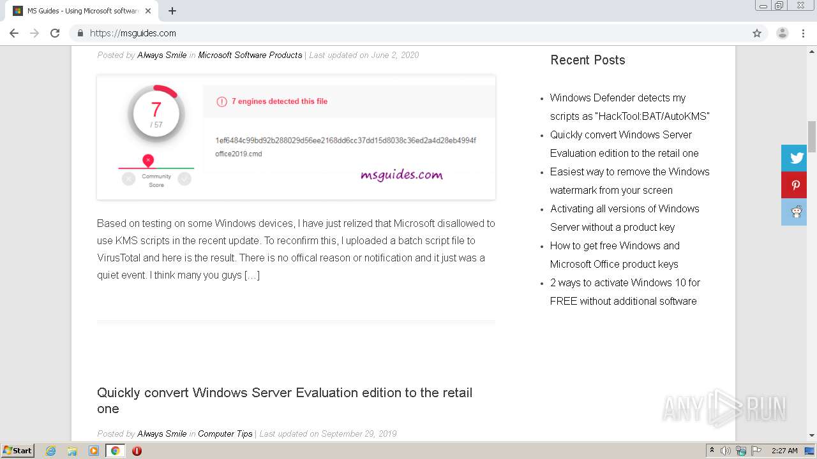Viewport: 817px width, 459px height.
Task: Show hidden system tray icons
Action: pyautogui.click(x=712, y=451)
